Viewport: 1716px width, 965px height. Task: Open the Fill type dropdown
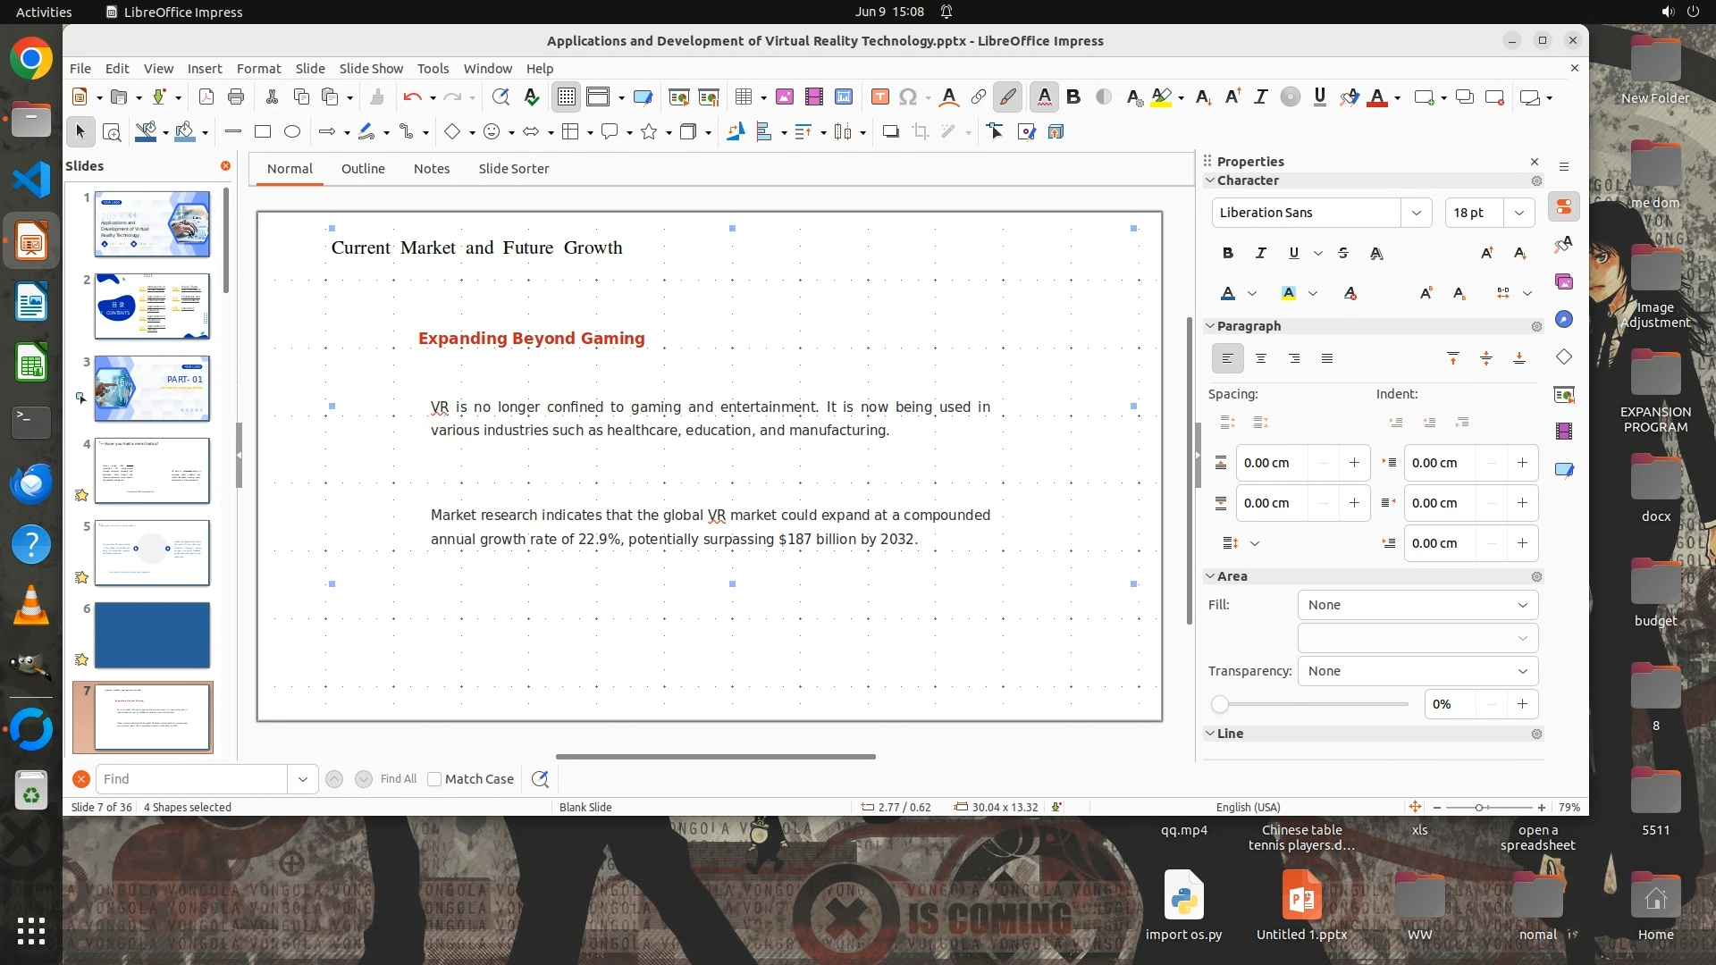pos(1417,605)
